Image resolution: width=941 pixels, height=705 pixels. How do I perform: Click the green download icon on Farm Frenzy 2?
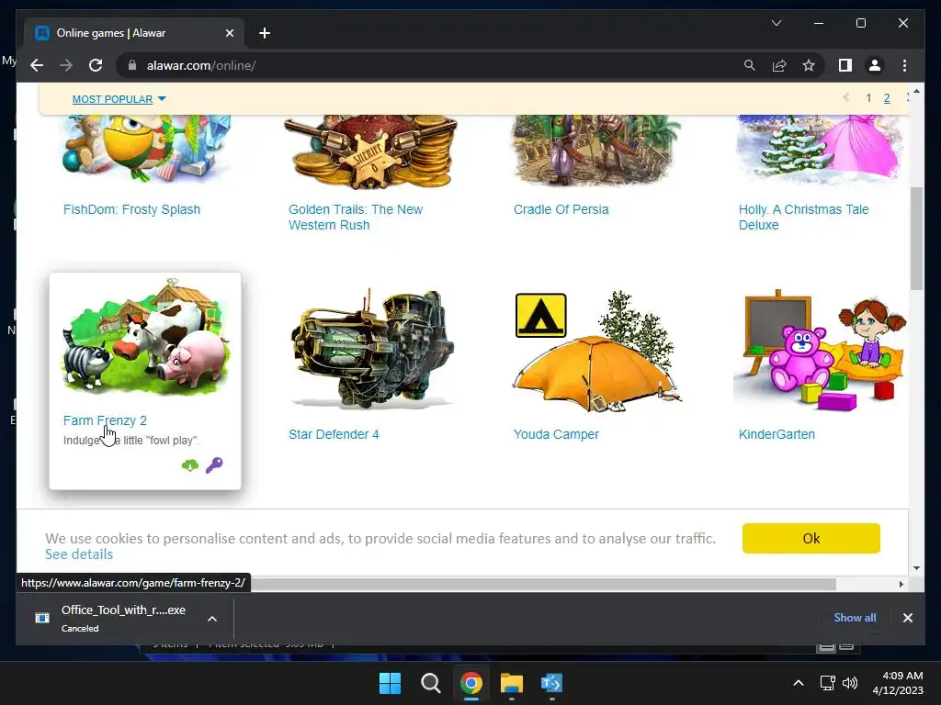pyautogui.click(x=190, y=465)
